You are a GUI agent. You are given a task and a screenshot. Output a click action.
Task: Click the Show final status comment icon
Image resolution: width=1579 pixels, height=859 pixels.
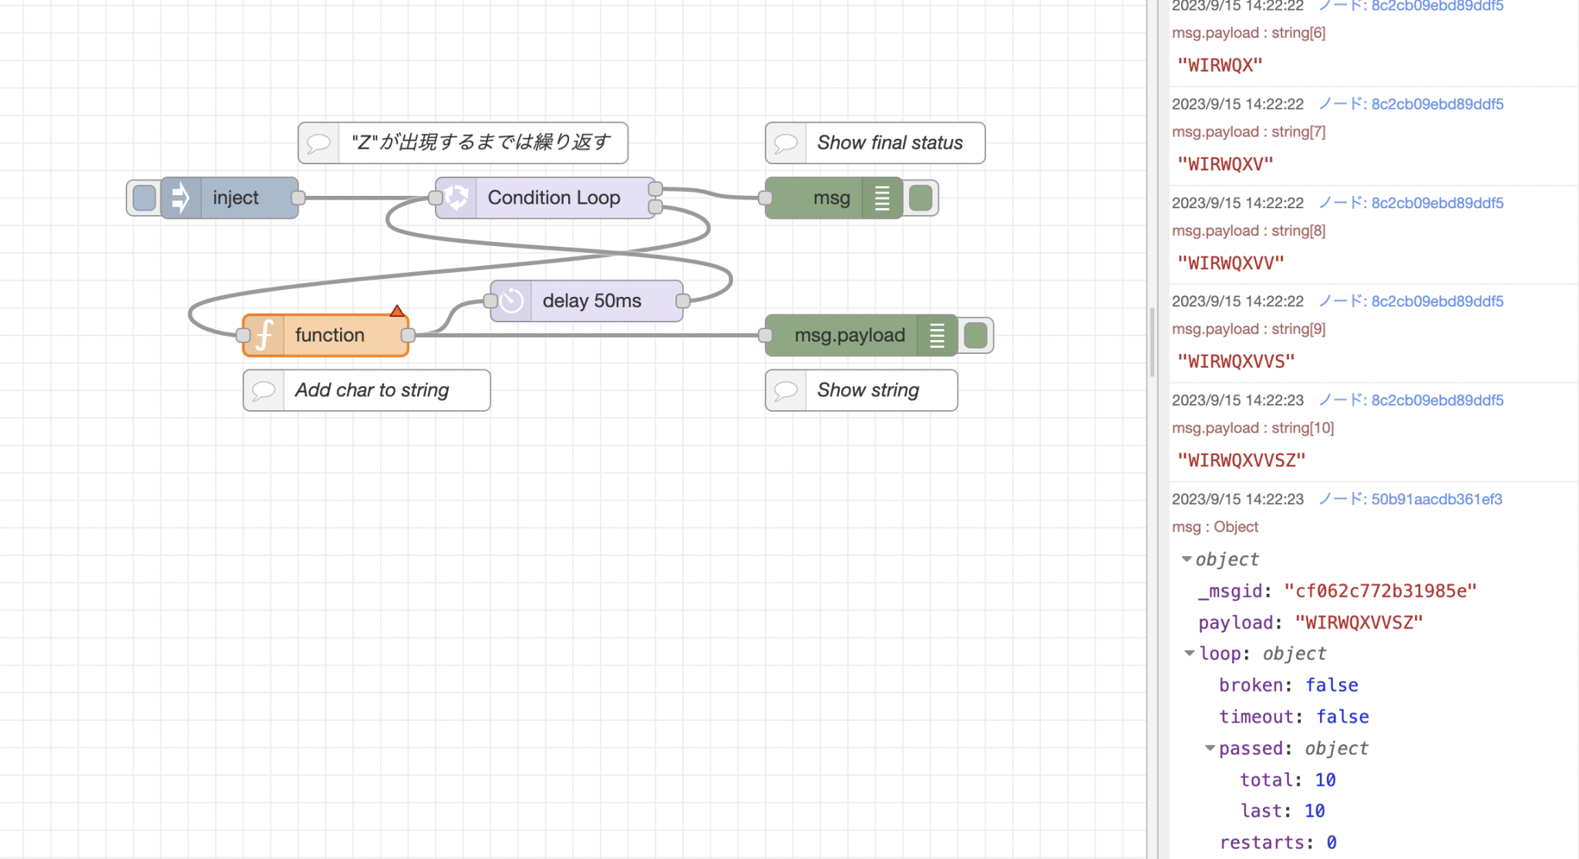click(786, 143)
